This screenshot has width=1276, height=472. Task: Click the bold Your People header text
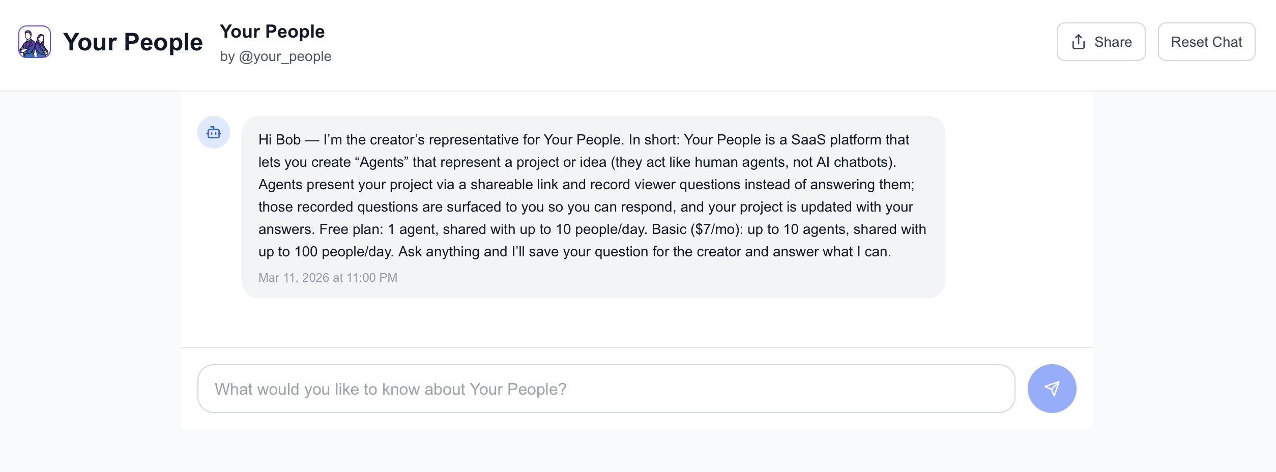pos(133,42)
